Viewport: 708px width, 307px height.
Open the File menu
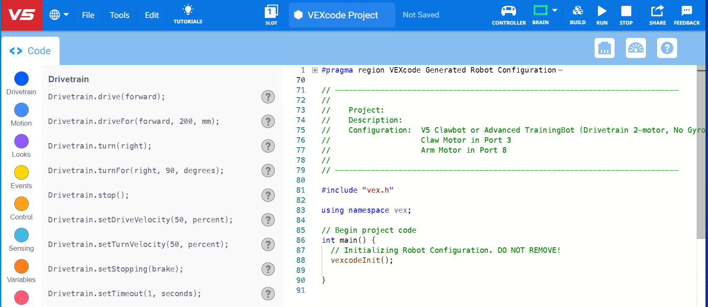pos(88,15)
